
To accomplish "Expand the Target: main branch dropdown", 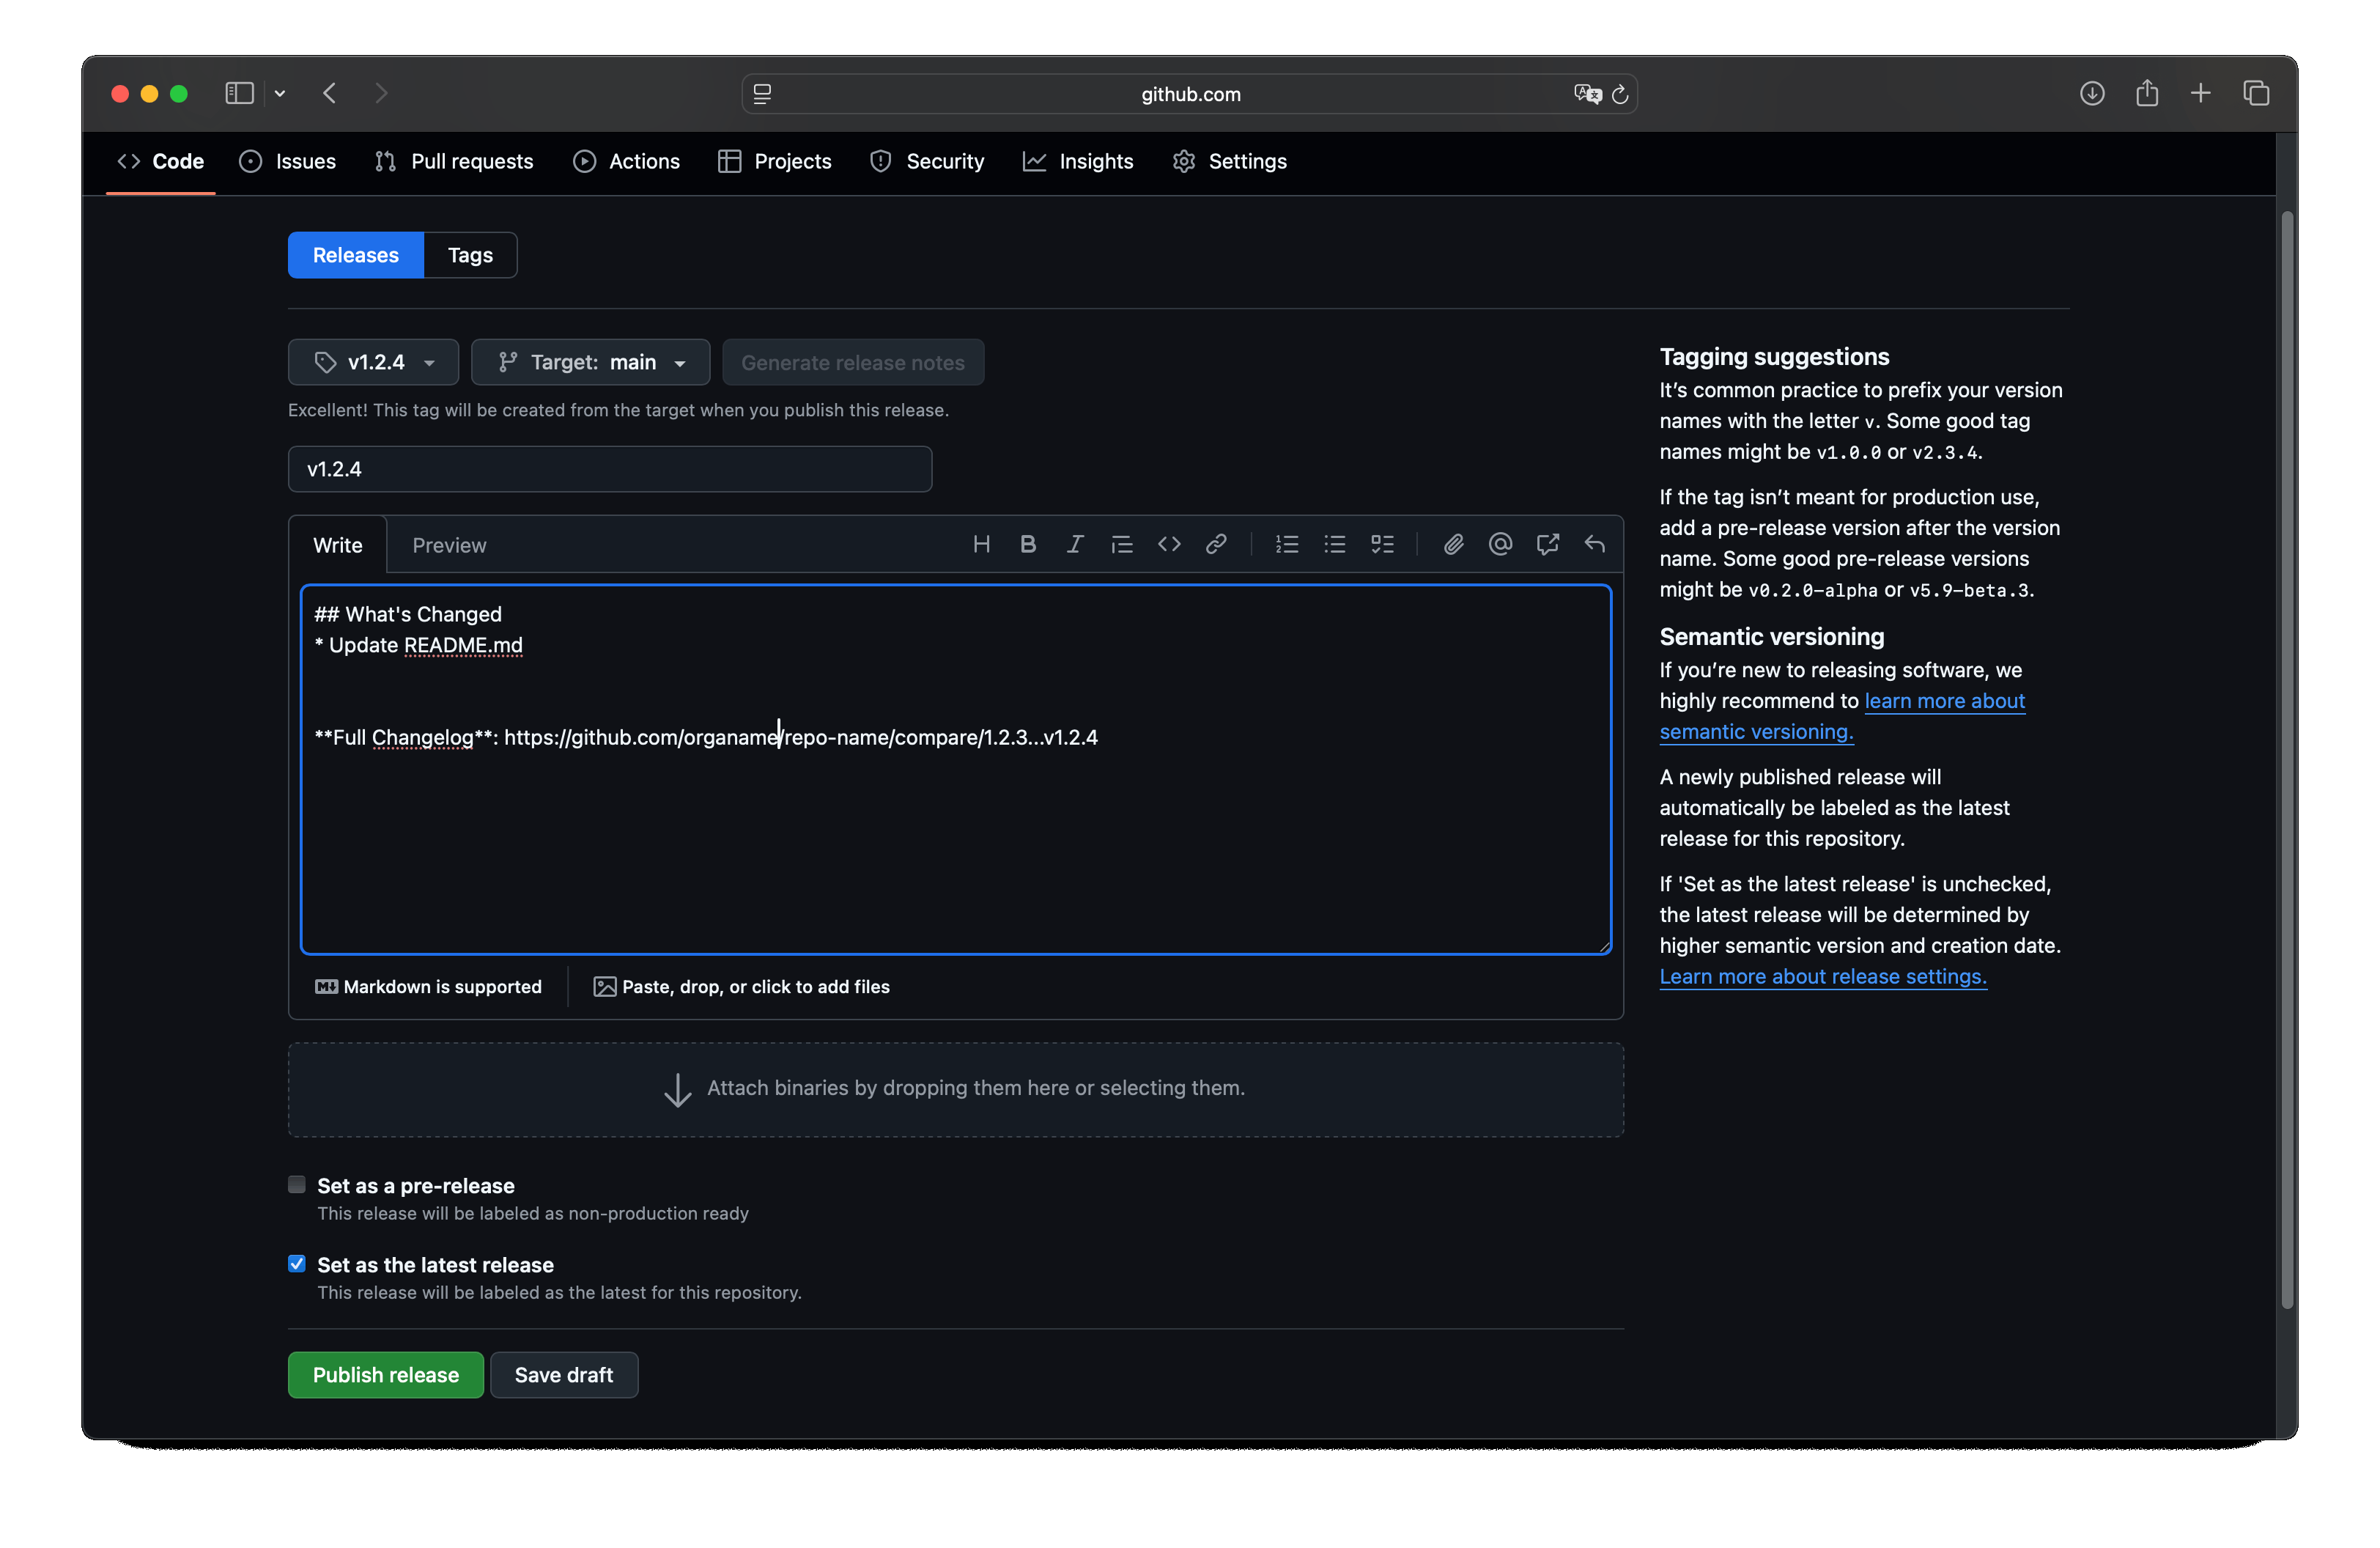I will tap(590, 362).
